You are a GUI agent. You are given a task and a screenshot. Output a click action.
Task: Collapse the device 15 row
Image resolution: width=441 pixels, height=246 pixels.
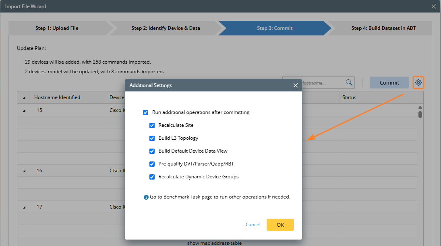[24, 111]
